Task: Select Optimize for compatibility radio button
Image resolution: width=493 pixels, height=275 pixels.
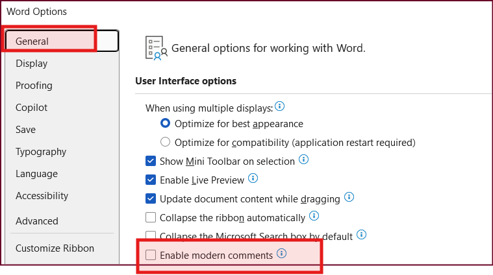Action: [166, 142]
